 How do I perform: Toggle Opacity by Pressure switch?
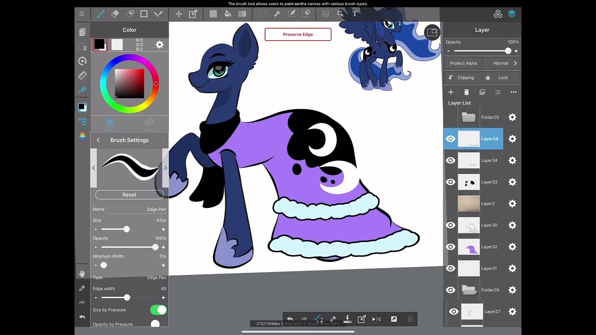pos(158,324)
